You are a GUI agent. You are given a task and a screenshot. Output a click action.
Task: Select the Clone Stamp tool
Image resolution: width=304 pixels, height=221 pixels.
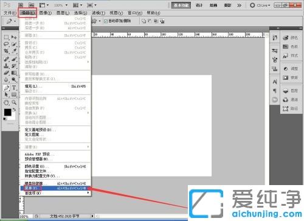click(x=6, y=66)
